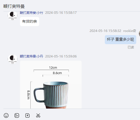
Task: Click the send image icon
Action: pyautogui.click(x=17, y=115)
